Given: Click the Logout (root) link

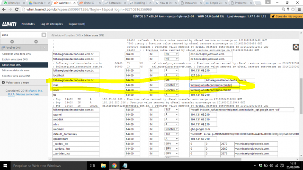Looking at the screenshot, I should [77, 24].
